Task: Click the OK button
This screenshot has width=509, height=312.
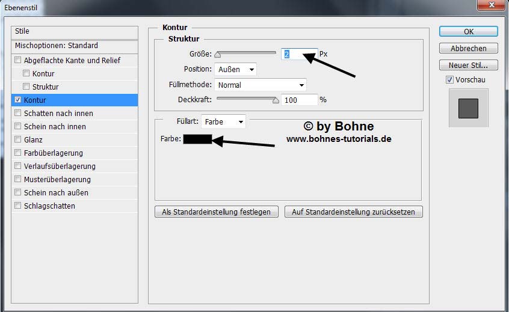Action: (468, 32)
